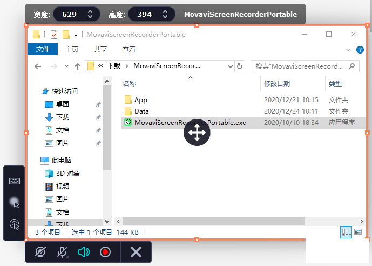Open the 查看 ribbon tab

coord(129,49)
